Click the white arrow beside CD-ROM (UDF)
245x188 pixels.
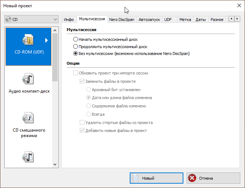46,40
